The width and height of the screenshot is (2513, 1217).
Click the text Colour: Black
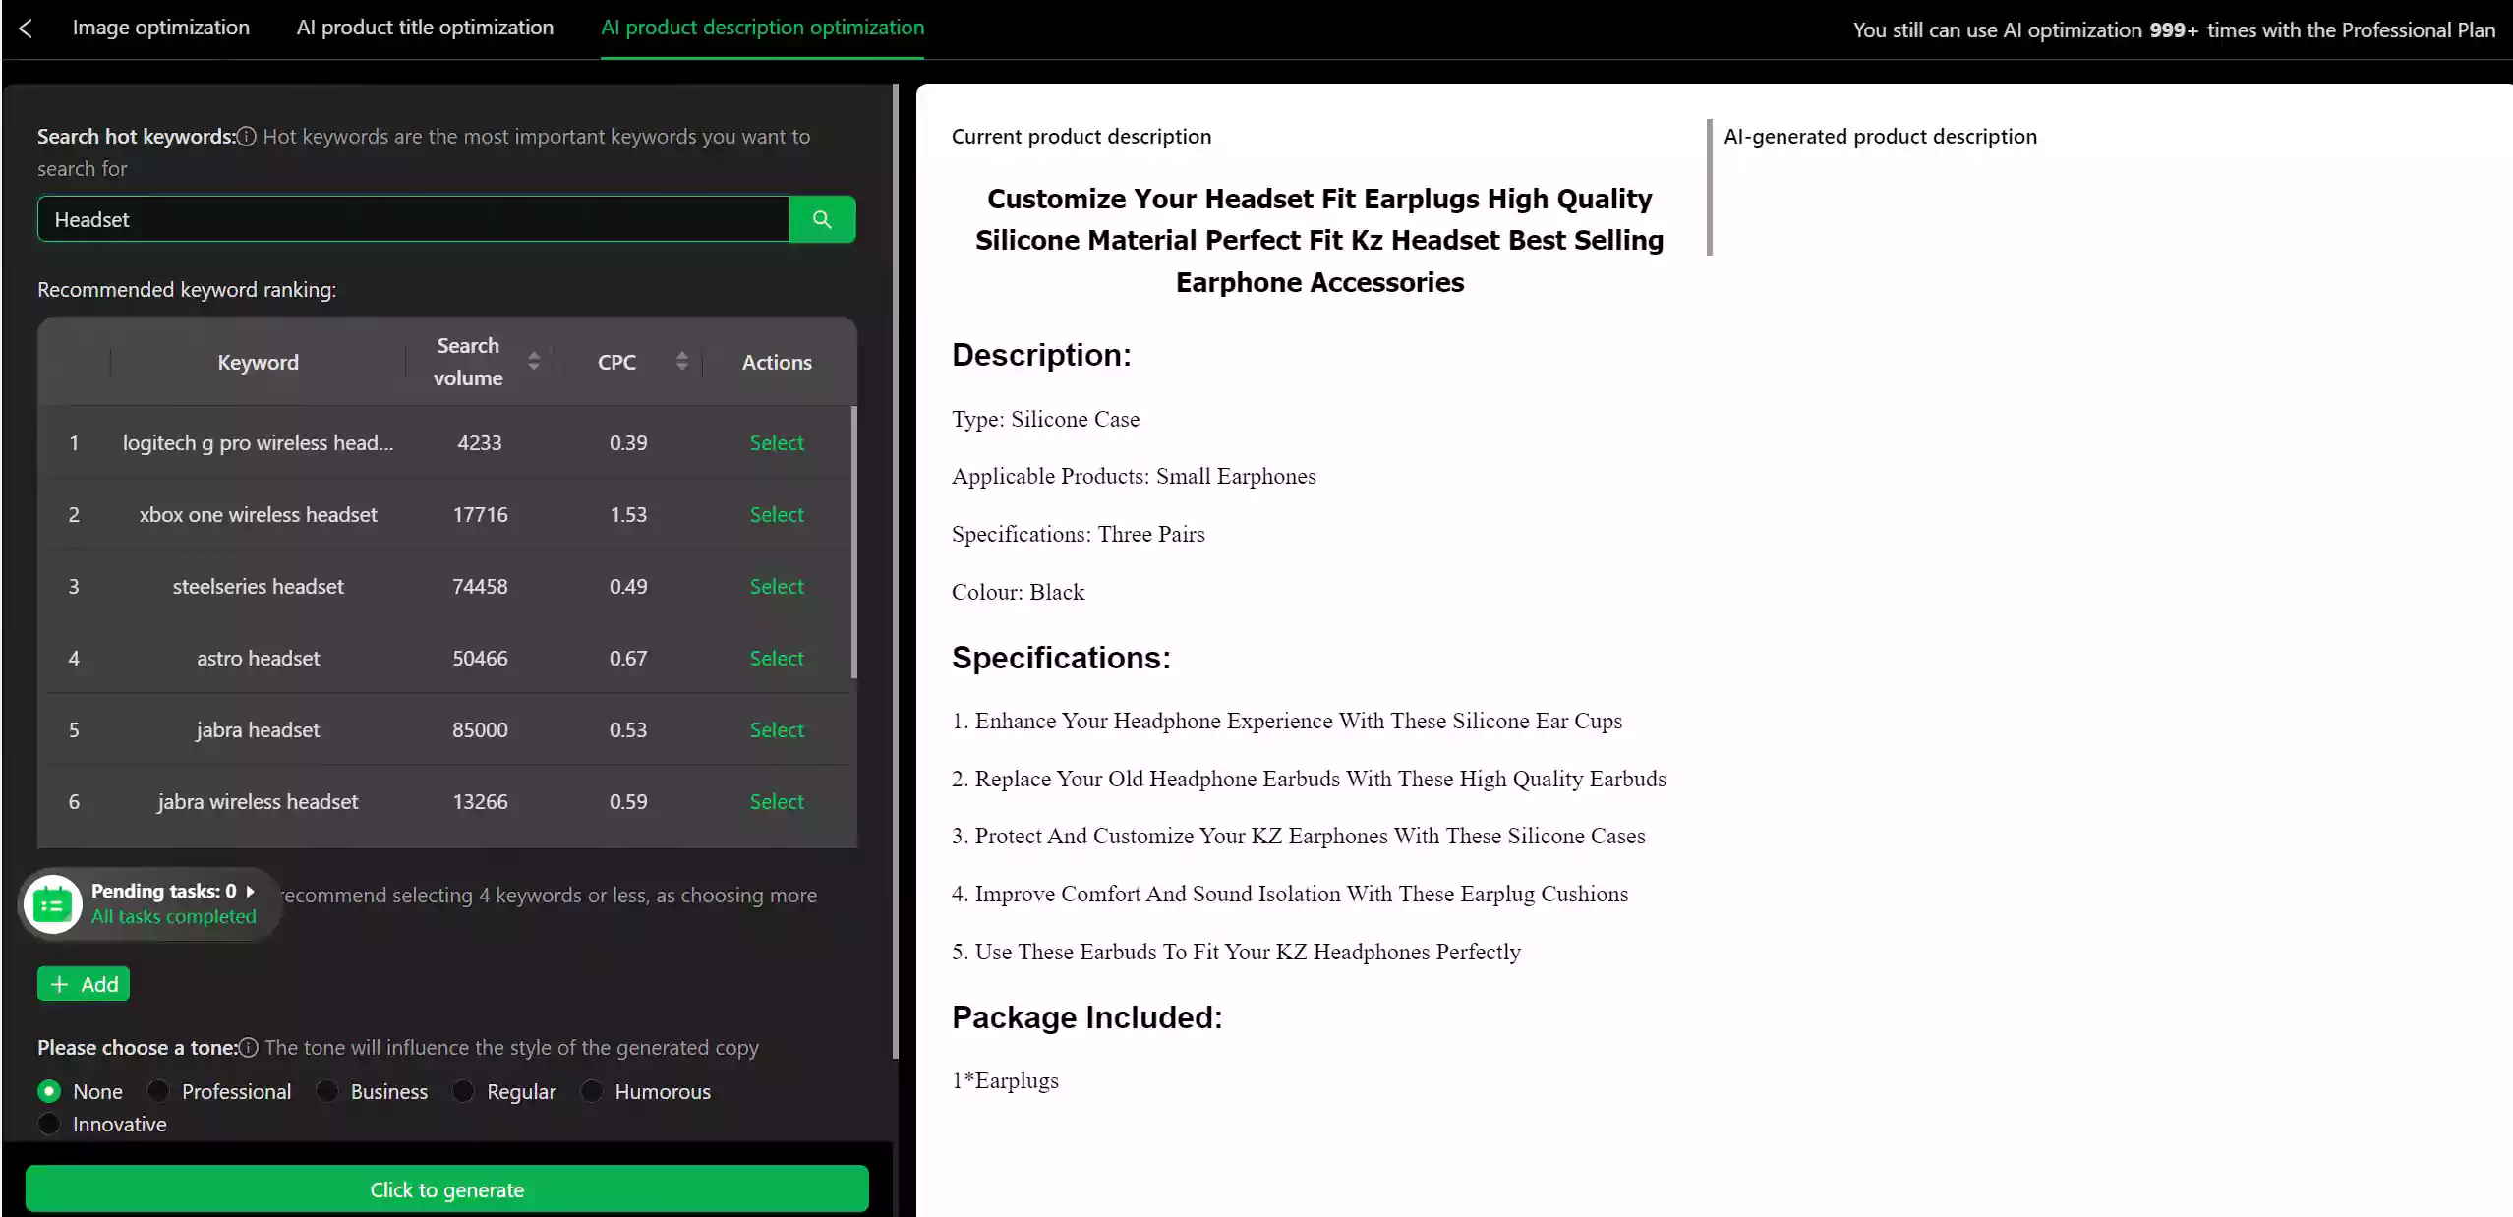coord(1018,592)
